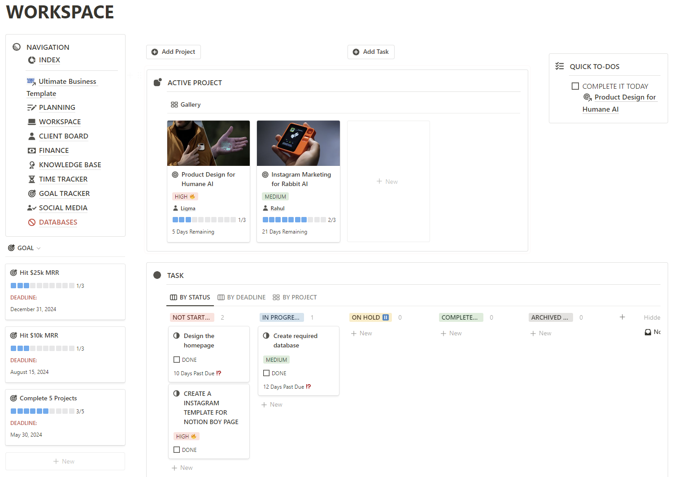This screenshot has width=678, height=477.
Task: Open the Instagram Marketing for Rabbit AI thumbnail
Action: (298, 143)
